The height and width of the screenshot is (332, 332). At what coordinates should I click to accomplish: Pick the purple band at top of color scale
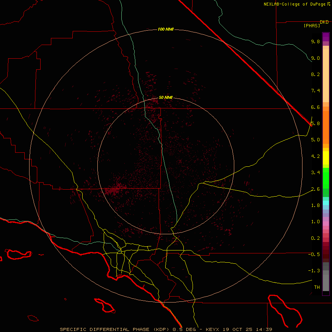click(x=326, y=37)
